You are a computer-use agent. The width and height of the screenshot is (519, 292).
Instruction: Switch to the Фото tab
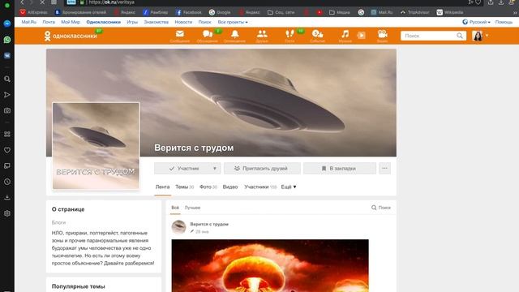coord(208,187)
